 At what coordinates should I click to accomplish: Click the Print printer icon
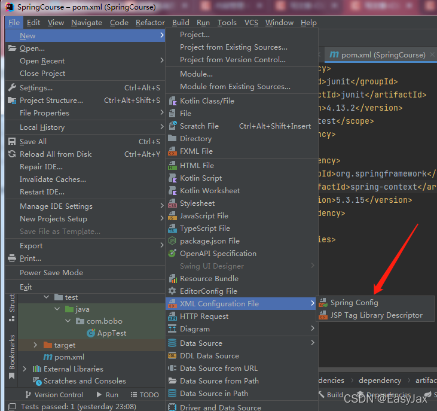coord(12,258)
